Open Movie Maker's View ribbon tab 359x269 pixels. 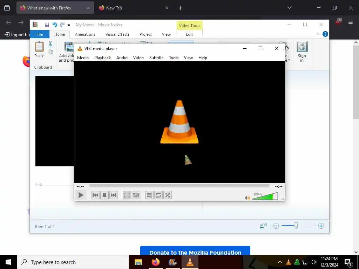166,34
